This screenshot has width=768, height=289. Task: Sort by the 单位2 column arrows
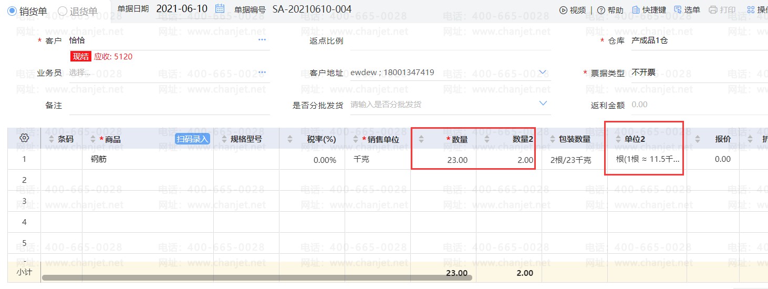click(x=618, y=139)
